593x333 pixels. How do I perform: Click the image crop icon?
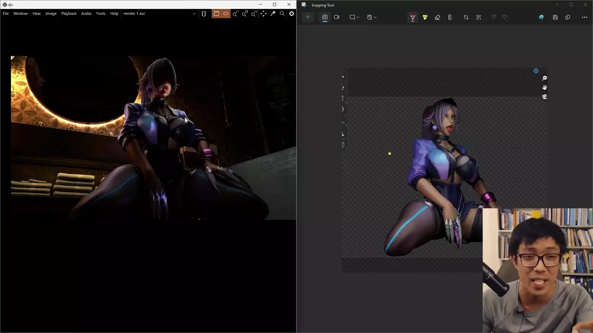pyautogui.click(x=466, y=17)
